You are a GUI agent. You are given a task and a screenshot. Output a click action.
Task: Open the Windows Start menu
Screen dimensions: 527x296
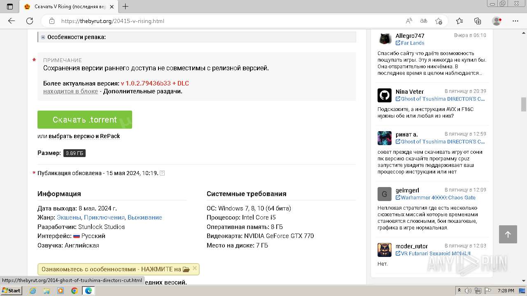pyautogui.click(x=12, y=291)
